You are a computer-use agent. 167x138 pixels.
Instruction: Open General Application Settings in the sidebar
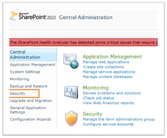(x=28, y=110)
